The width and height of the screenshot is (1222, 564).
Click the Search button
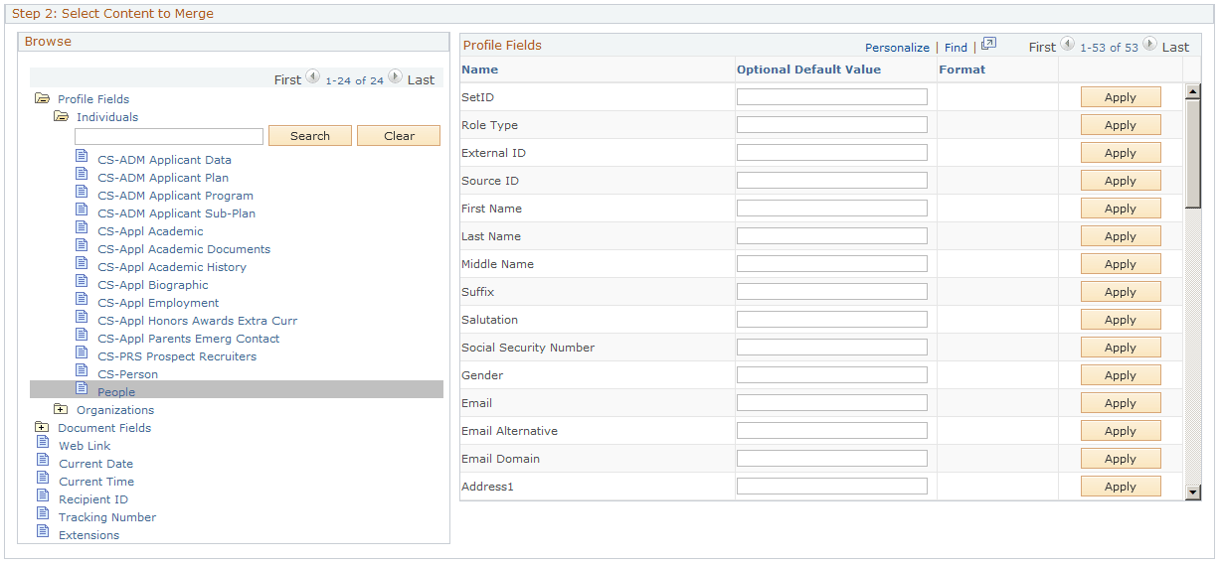click(310, 136)
